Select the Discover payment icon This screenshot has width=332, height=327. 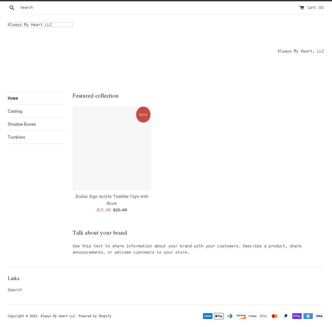click(x=241, y=316)
